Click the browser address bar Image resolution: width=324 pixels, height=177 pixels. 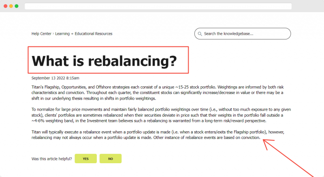point(158,6)
